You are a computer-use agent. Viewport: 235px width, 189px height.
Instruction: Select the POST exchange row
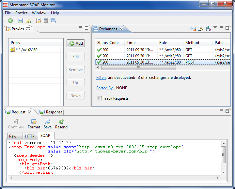(163, 62)
